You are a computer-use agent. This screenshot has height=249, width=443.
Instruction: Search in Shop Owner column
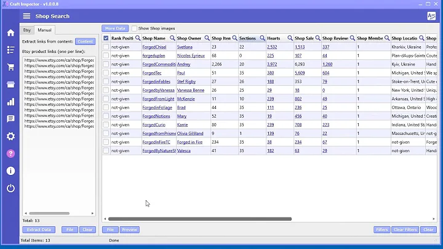tap(207, 38)
